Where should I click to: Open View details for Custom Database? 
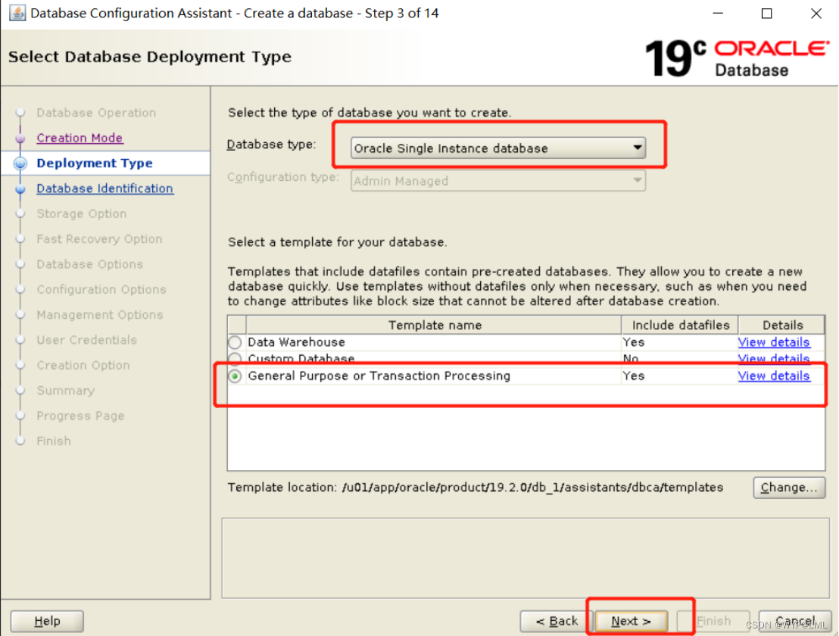[773, 358]
